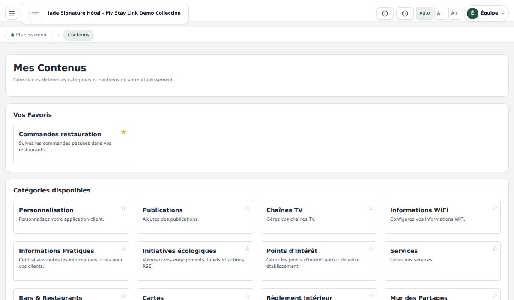Favorite the Informations WiFi star

coord(495,208)
